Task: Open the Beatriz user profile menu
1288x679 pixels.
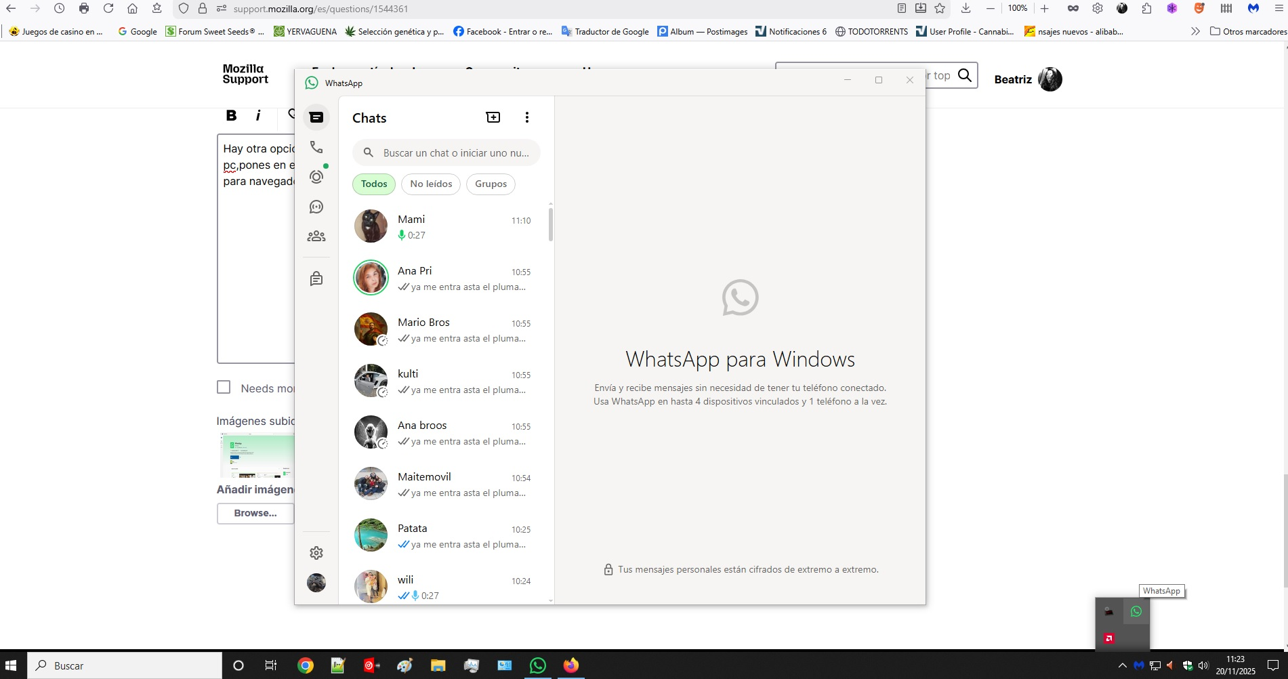Action: click(1028, 79)
